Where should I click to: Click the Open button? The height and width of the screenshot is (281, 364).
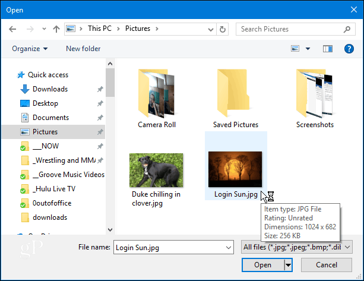(x=263, y=265)
